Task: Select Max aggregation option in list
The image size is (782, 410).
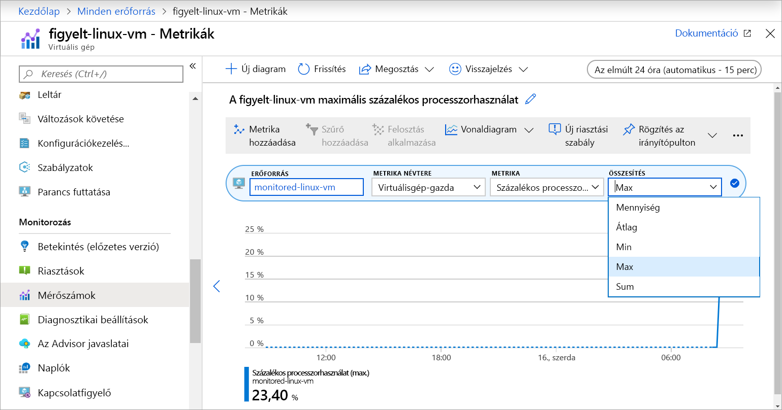Action: point(684,267)
